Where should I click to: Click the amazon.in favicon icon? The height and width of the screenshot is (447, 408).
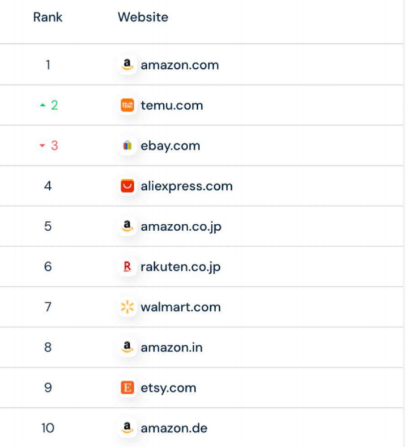click(127, 348)
